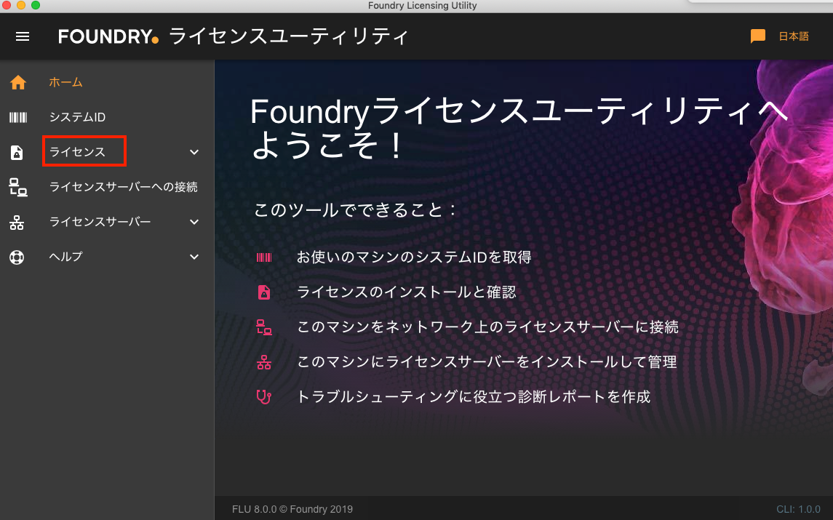Select ホーム in the sidebar
Screen dimensions: 833x520
click(66, 82)
